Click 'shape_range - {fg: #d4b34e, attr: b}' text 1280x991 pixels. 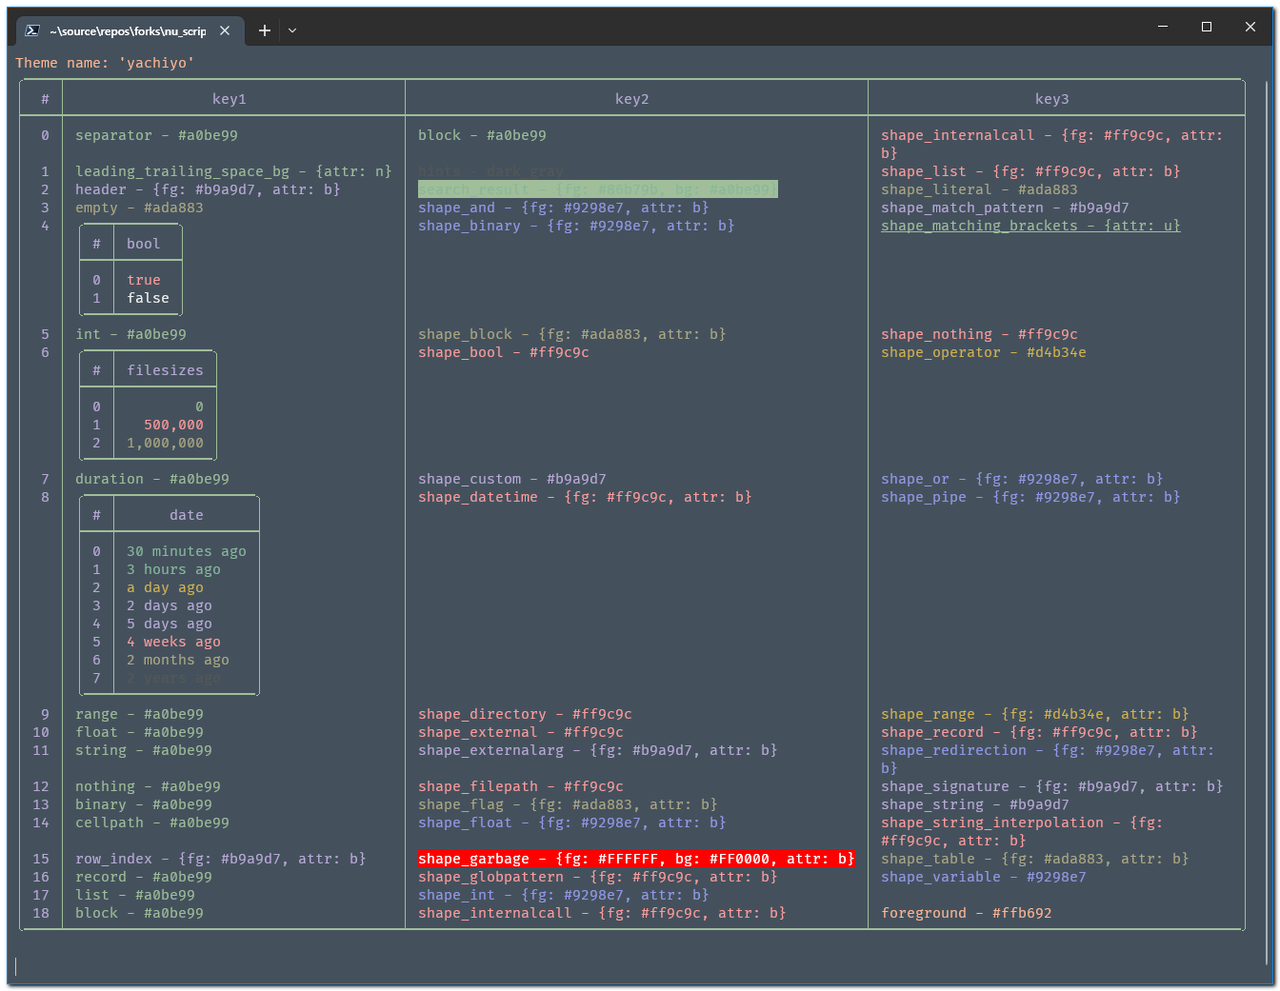tap(1035, 714)
